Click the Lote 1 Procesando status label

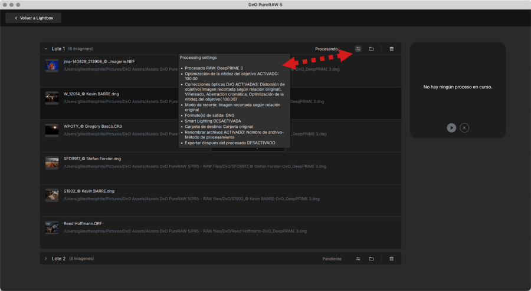click(326, 49)
